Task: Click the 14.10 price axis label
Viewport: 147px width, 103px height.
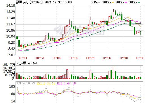Action: pos(11,6)
